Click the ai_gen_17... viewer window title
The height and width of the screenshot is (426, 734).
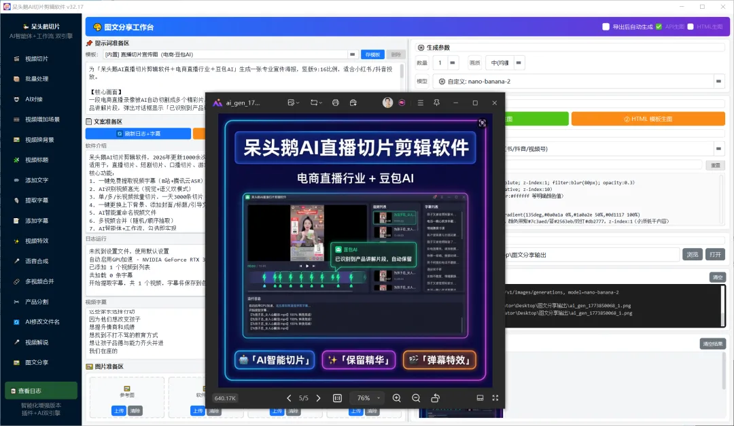243,103
